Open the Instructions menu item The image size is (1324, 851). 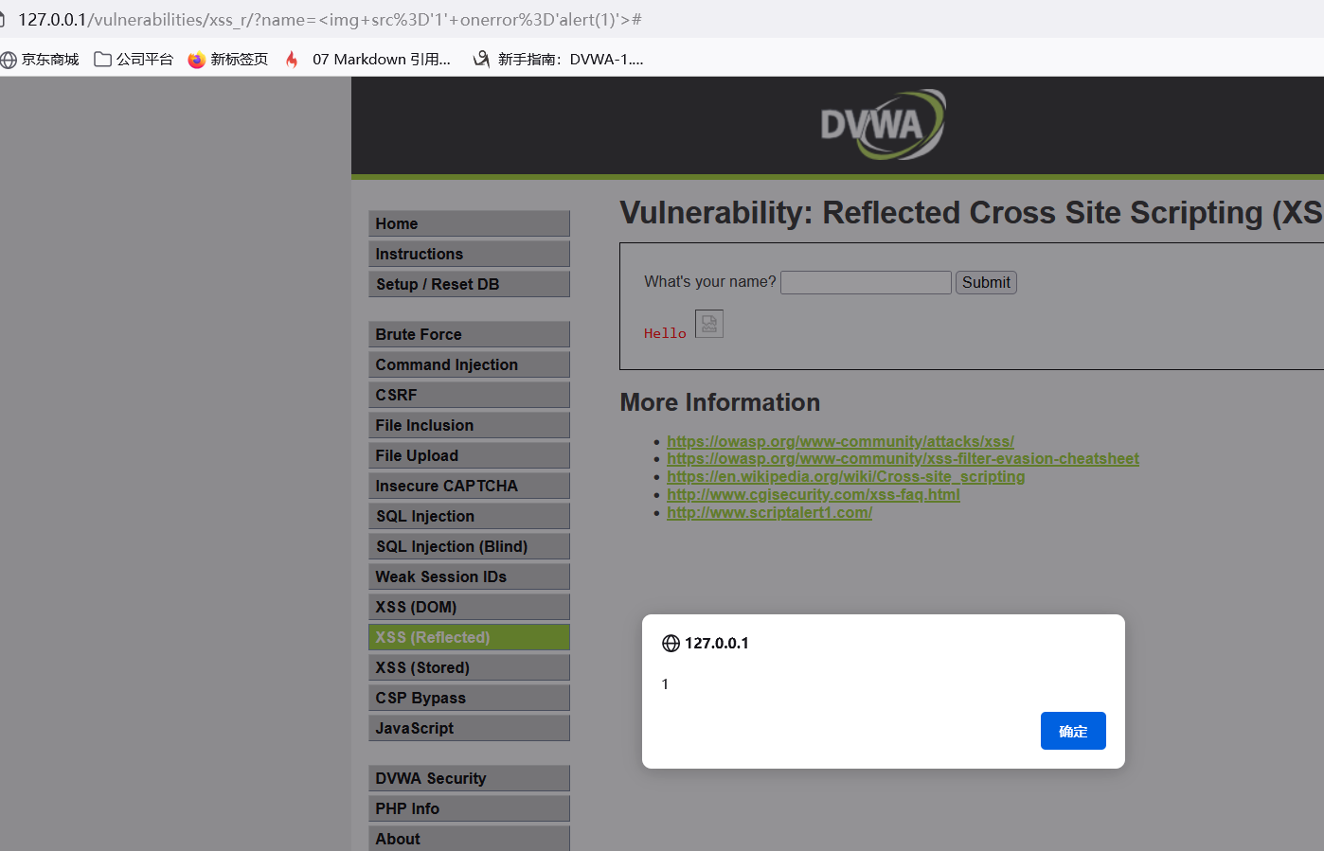(x=469, y=254)
